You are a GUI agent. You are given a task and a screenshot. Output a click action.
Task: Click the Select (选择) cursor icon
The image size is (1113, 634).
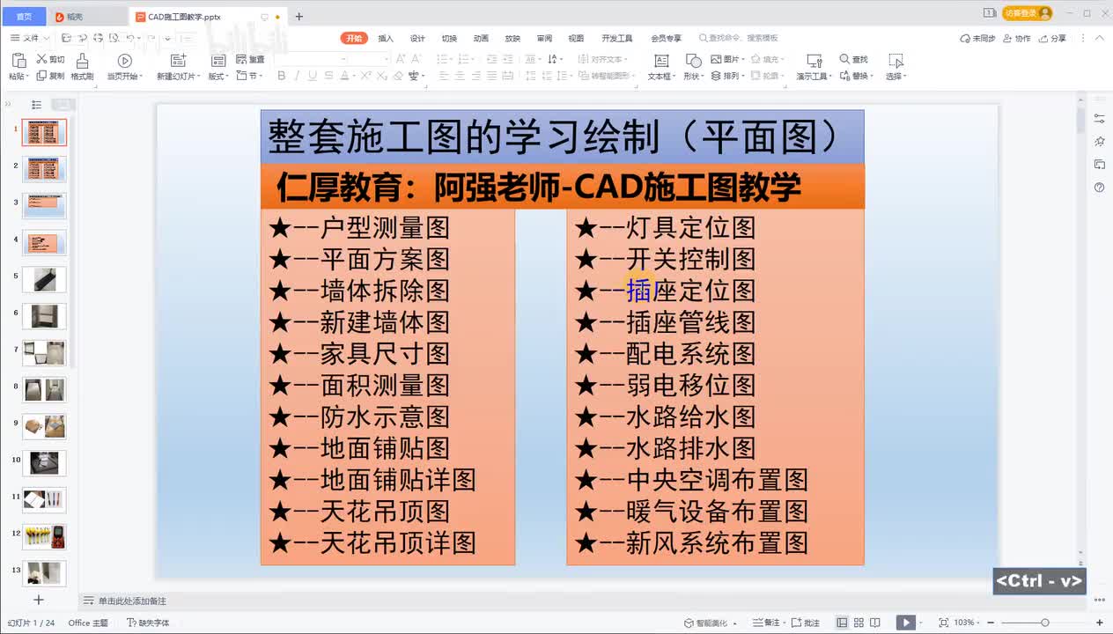[x=896, y=60]
